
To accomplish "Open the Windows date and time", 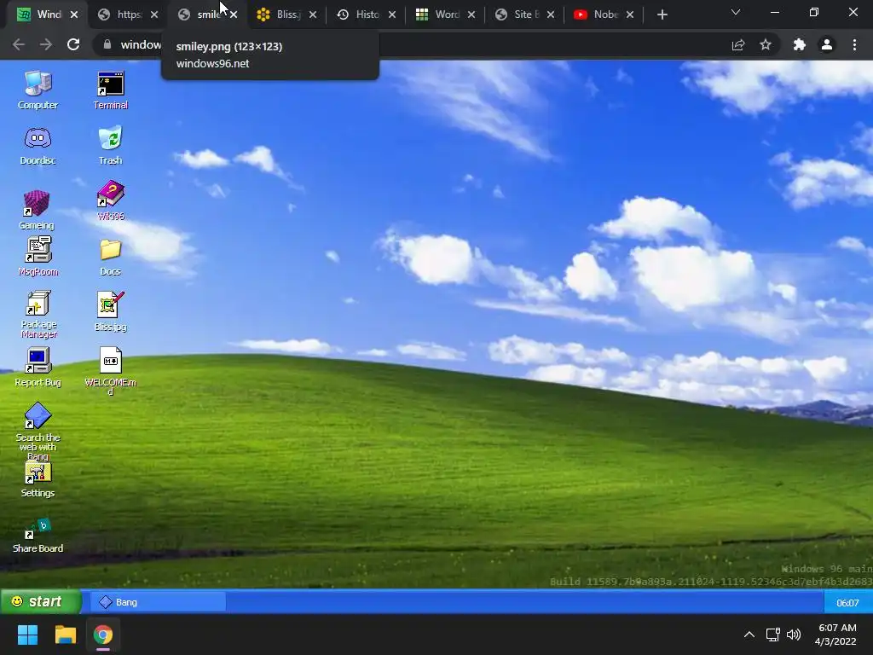I will pyautogui.click(x=837, y=635).
